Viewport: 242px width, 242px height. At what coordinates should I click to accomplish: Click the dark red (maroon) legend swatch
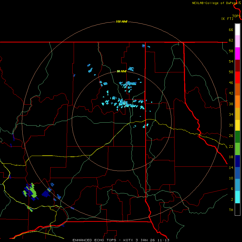237,66
